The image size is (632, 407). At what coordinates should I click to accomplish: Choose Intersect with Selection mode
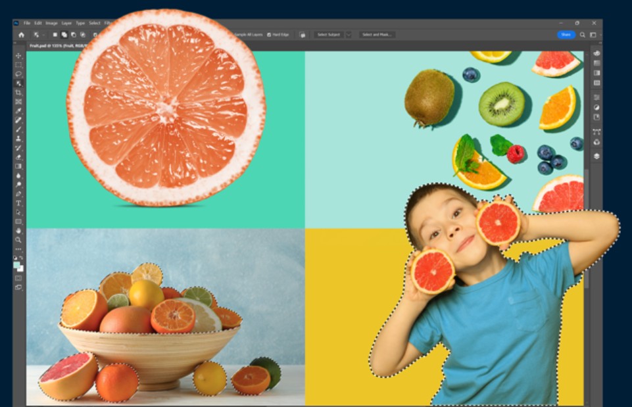click(x=83, y=35)
